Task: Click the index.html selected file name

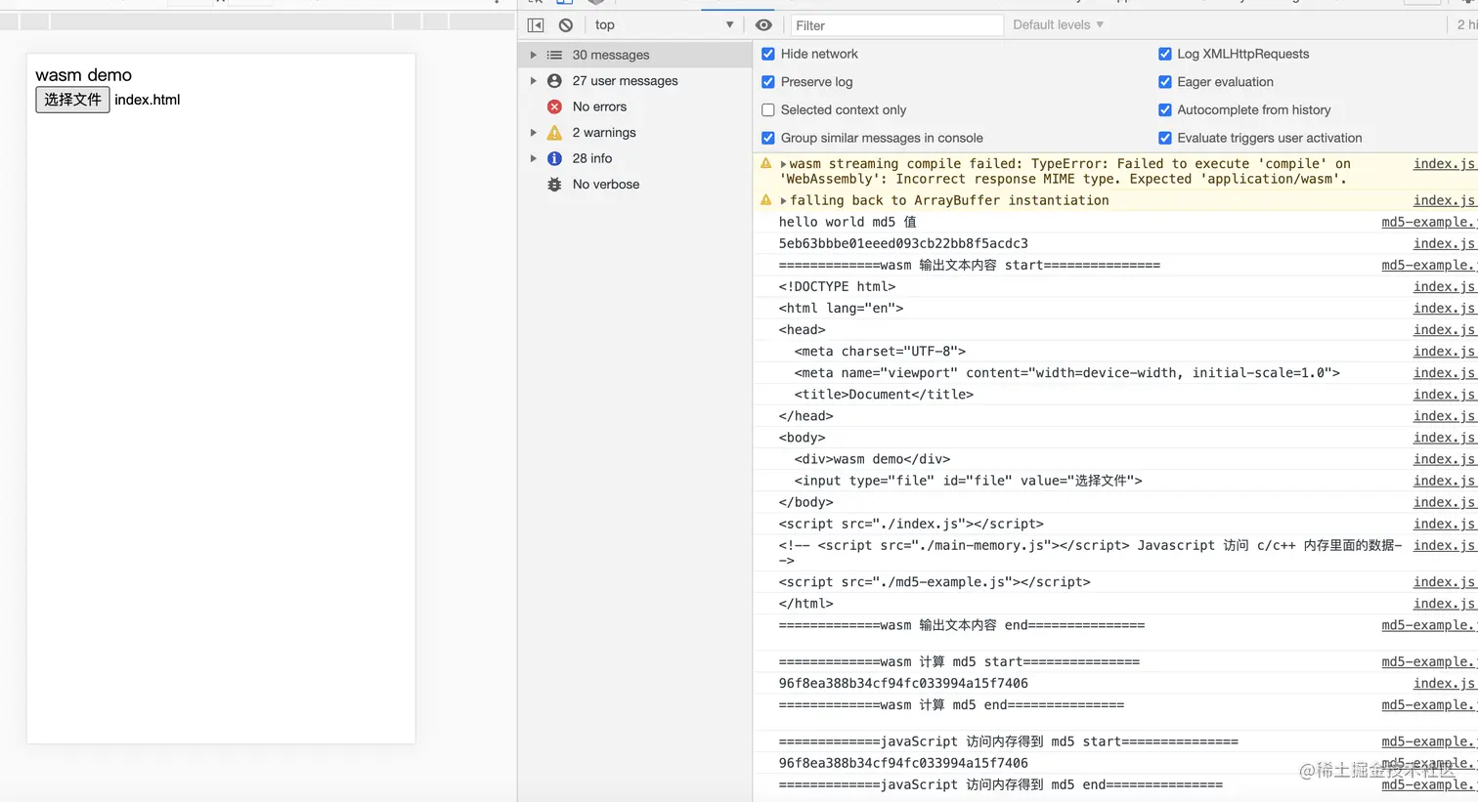Action: tap(148, 100)
